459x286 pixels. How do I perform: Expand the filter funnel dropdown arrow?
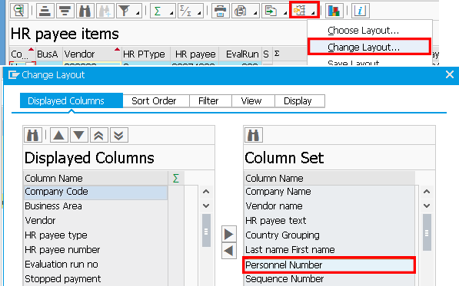pos(138,13)
